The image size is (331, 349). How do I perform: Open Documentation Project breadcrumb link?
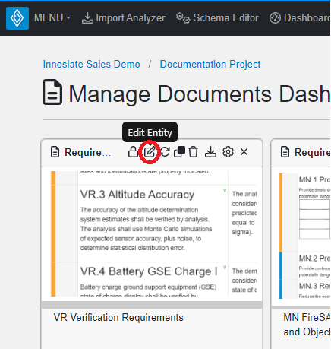[x=210, y=64]
